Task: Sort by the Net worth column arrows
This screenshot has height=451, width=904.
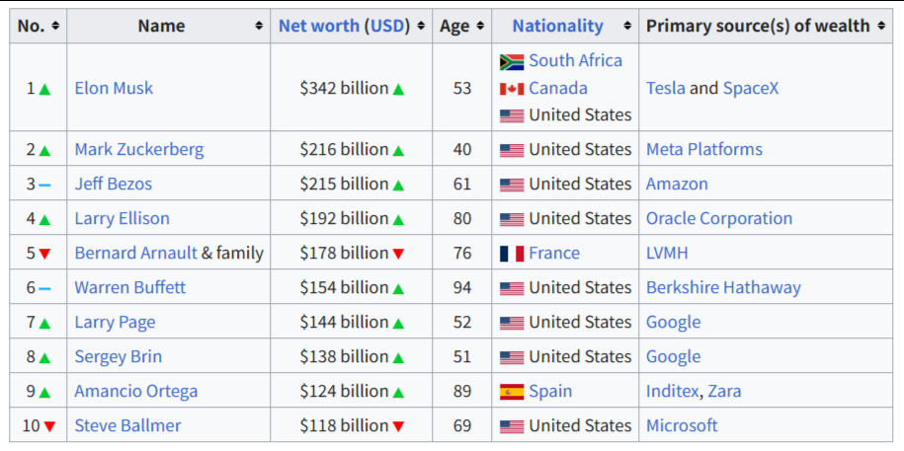Action: point(421,26)
